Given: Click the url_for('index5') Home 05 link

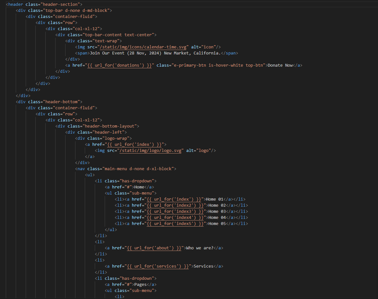Looking at the screenshot, I should 174,223.
